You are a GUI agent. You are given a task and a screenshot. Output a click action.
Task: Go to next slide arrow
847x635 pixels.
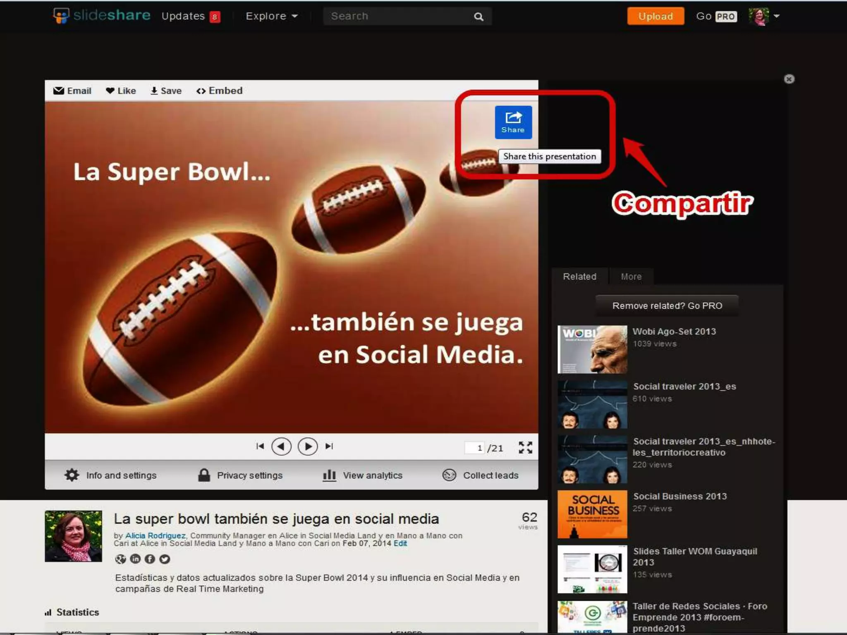pyautogui.click(x=308, y=446)
